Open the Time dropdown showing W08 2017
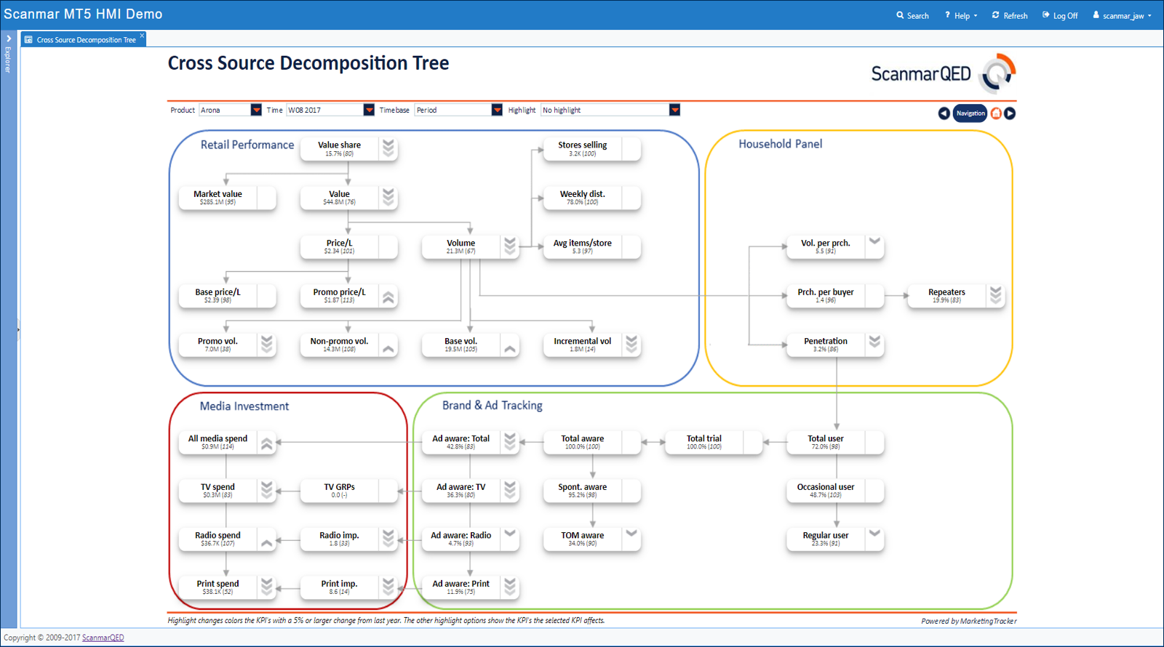 click(369, 110)
